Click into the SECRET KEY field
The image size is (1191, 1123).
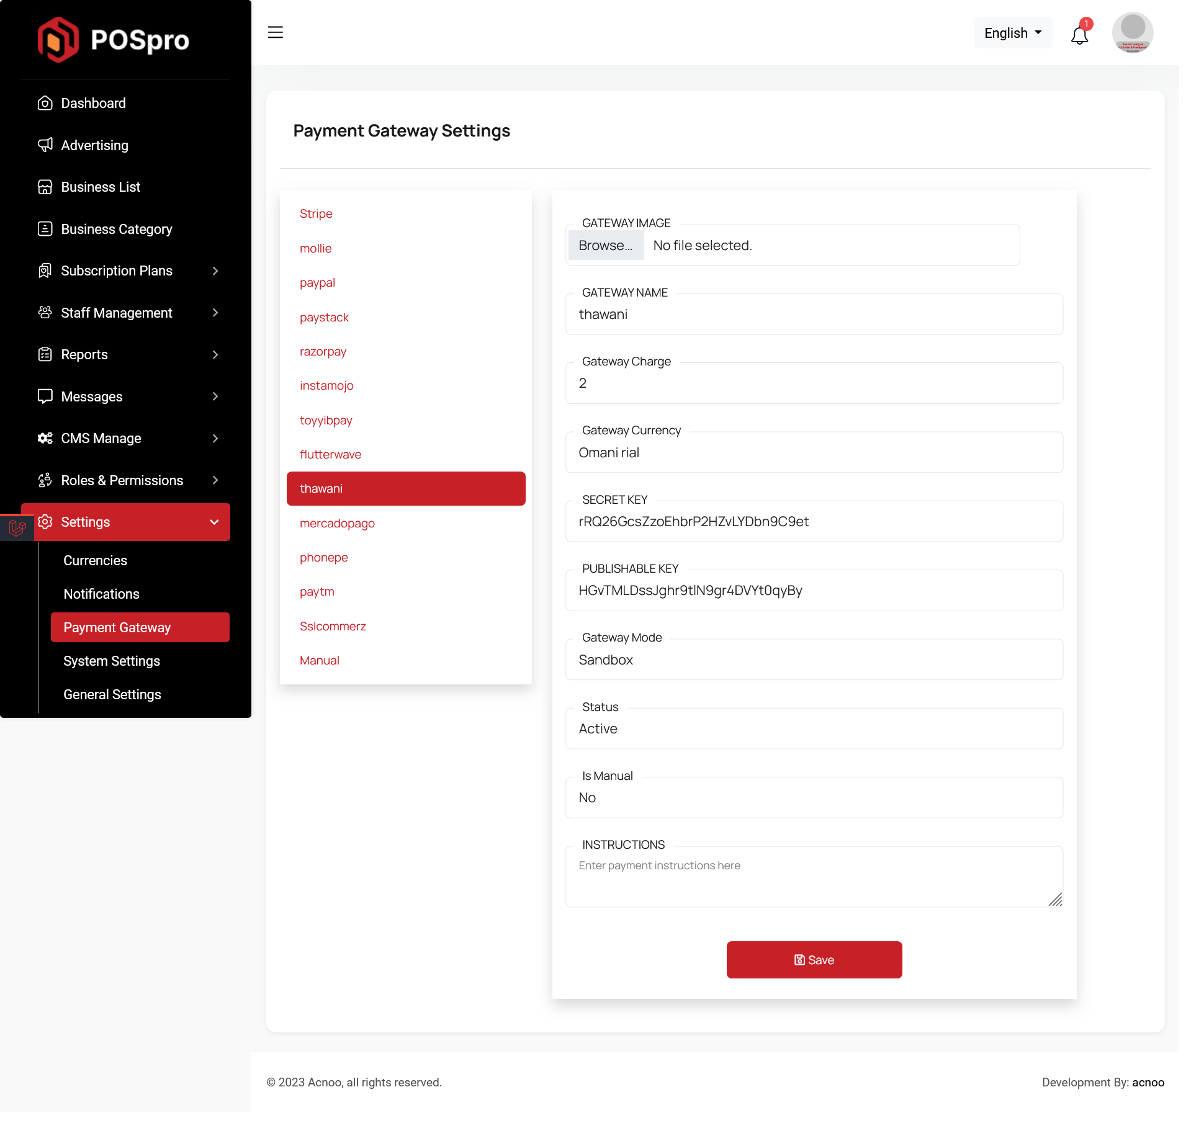(x=814, y=521)
